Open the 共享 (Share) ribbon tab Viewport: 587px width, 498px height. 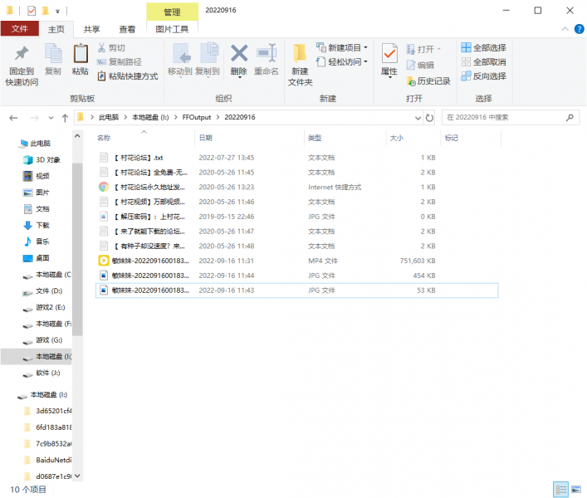pyautogui.click(x=91, y=28)
